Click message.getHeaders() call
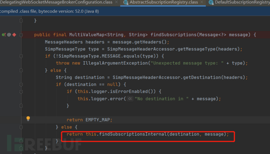This screenshot has width=270, height=154. point(139,42)
